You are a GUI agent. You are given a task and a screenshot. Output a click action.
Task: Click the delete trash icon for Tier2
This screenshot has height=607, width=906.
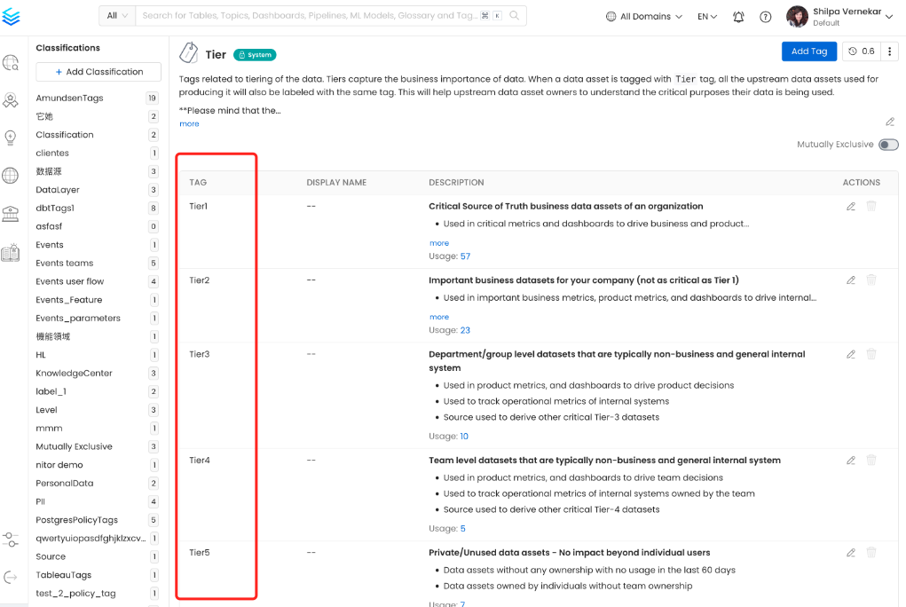point(871,280)
